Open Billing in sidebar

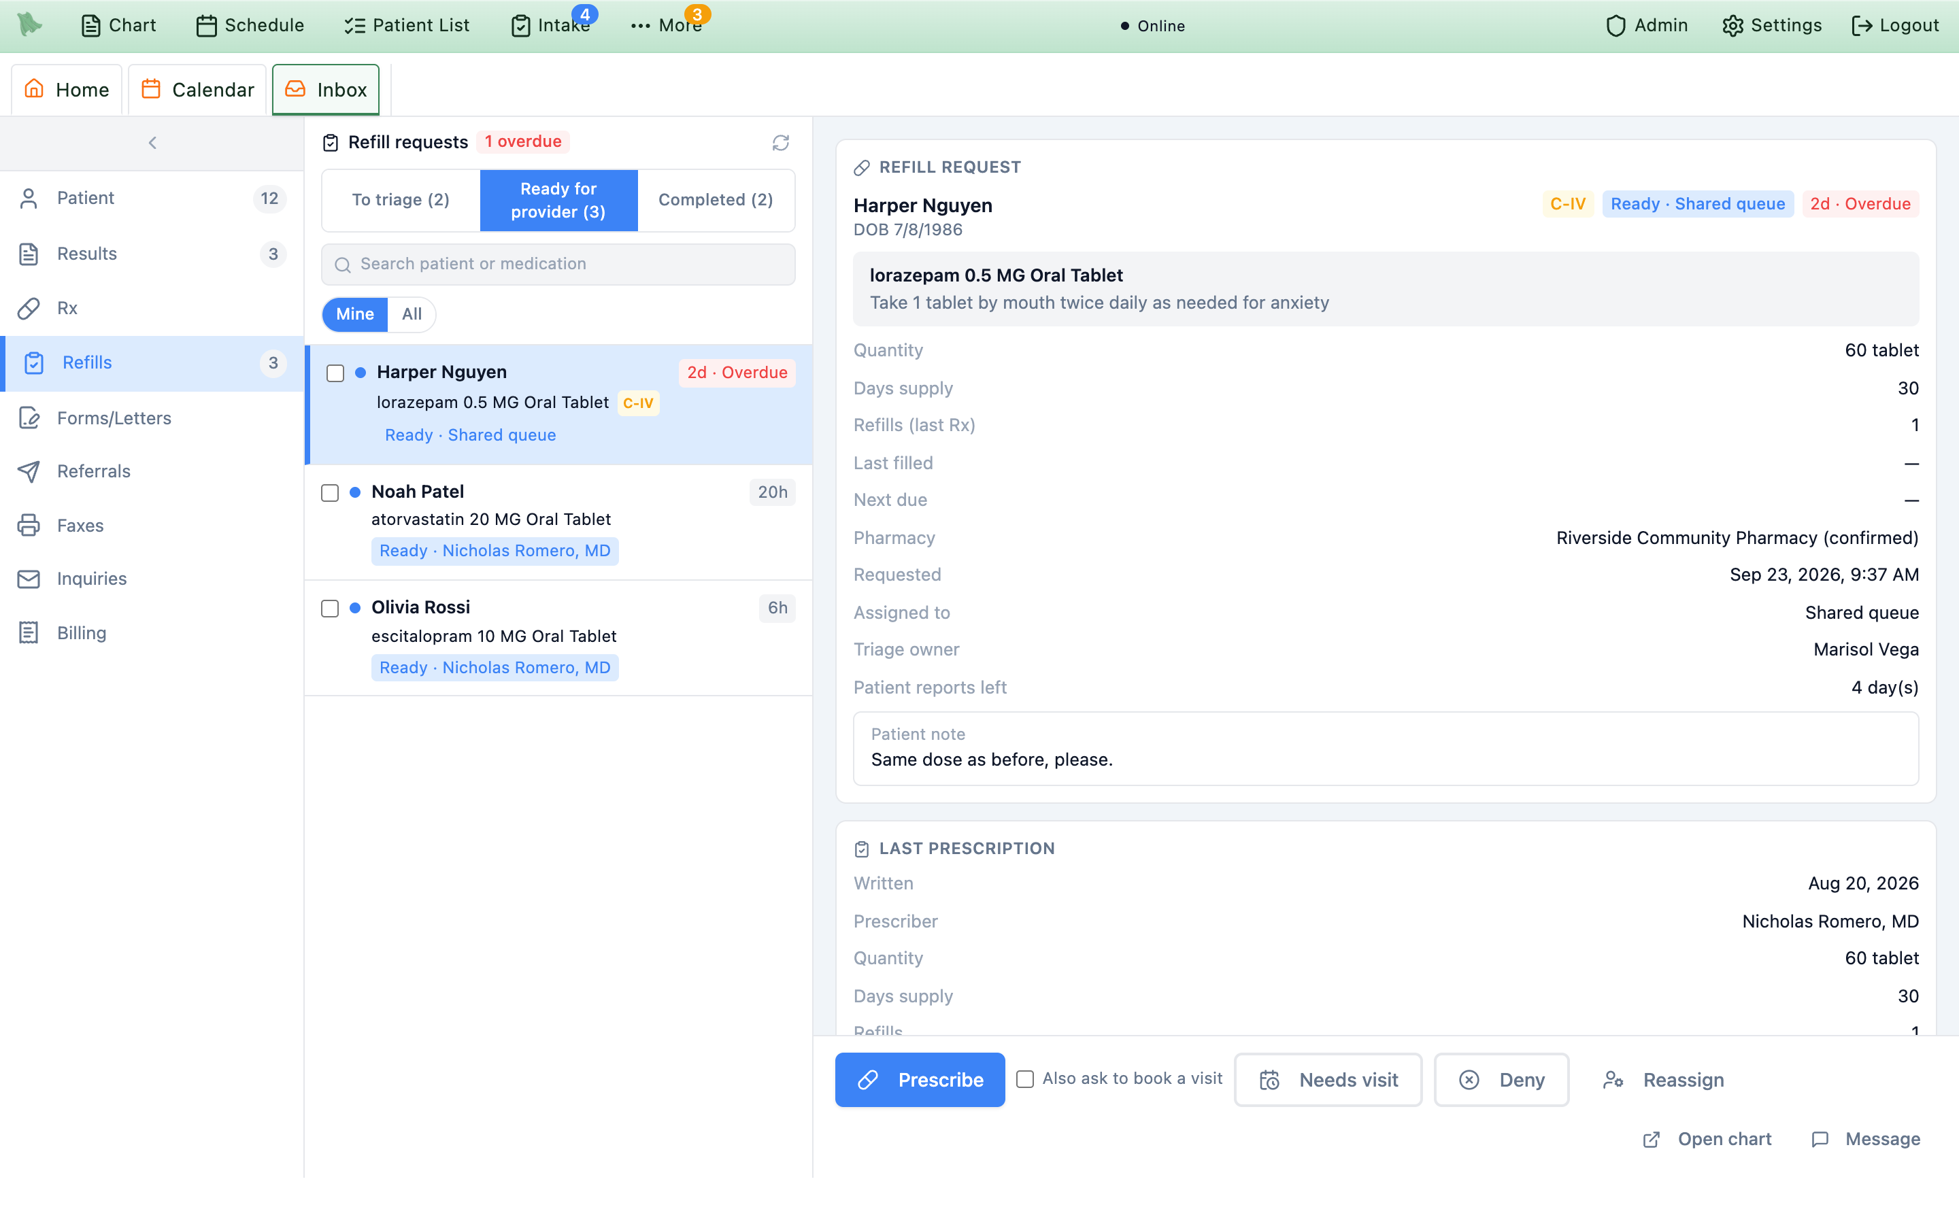click(152, 633)
